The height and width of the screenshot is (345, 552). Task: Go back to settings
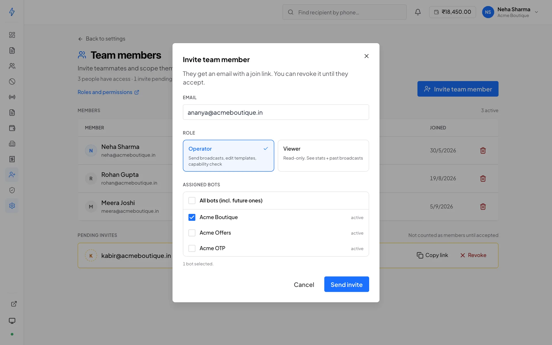coord(101,39)
